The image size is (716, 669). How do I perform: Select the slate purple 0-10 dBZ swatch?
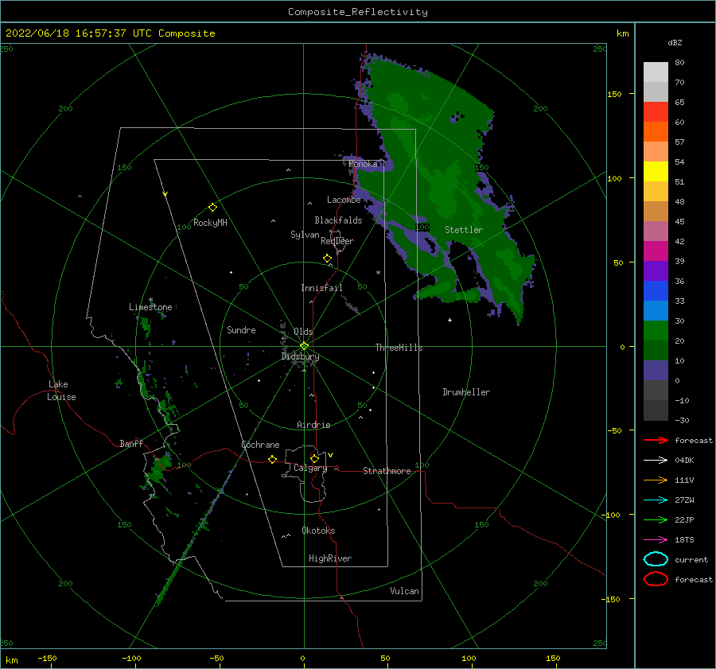coord(656,371)
